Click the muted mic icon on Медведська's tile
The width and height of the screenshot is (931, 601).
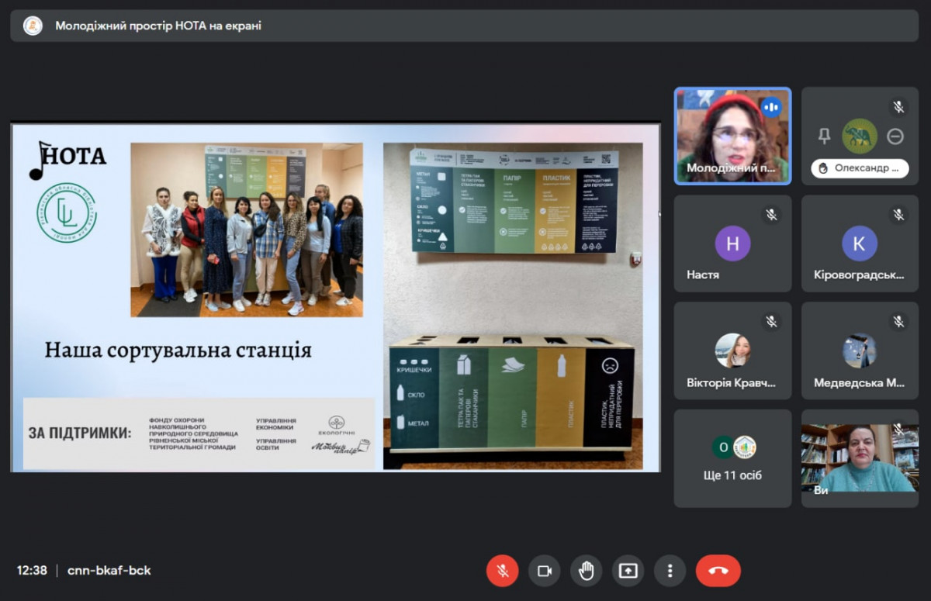point(898,321)
